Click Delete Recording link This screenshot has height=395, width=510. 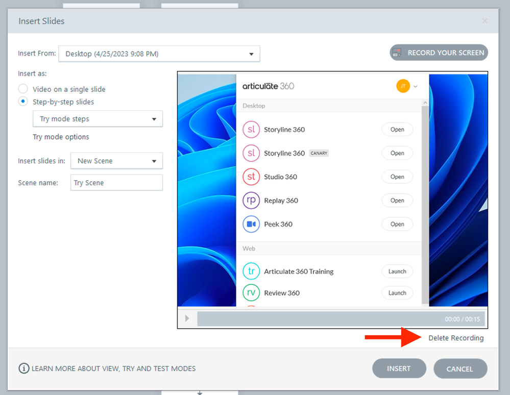click(x=456, y=338)
